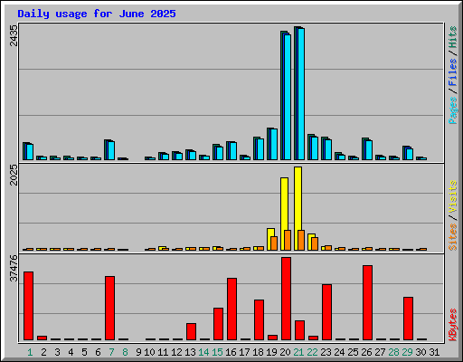Click green day label 29

(x=407, y=352)
